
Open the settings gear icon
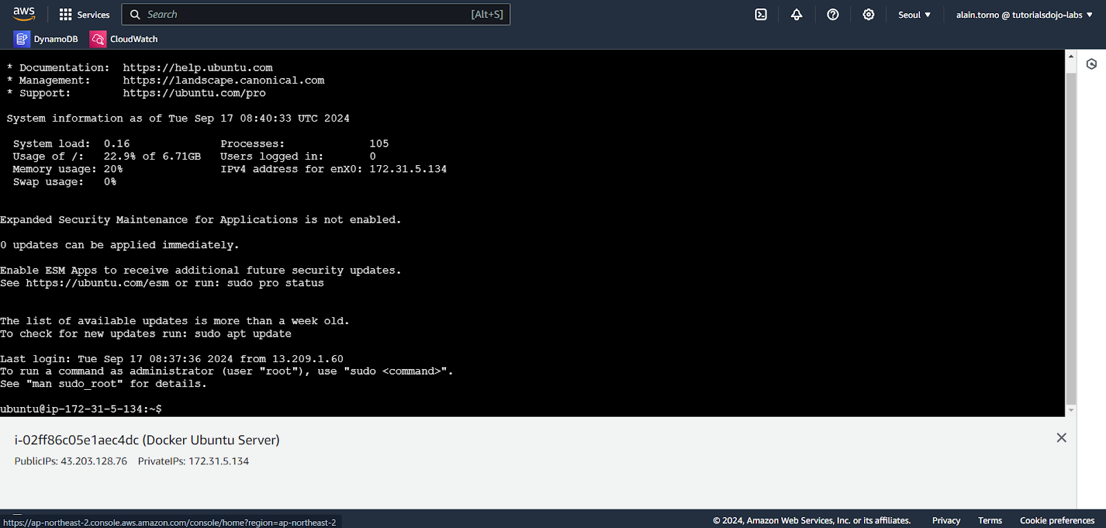click(x=869, y=15)
